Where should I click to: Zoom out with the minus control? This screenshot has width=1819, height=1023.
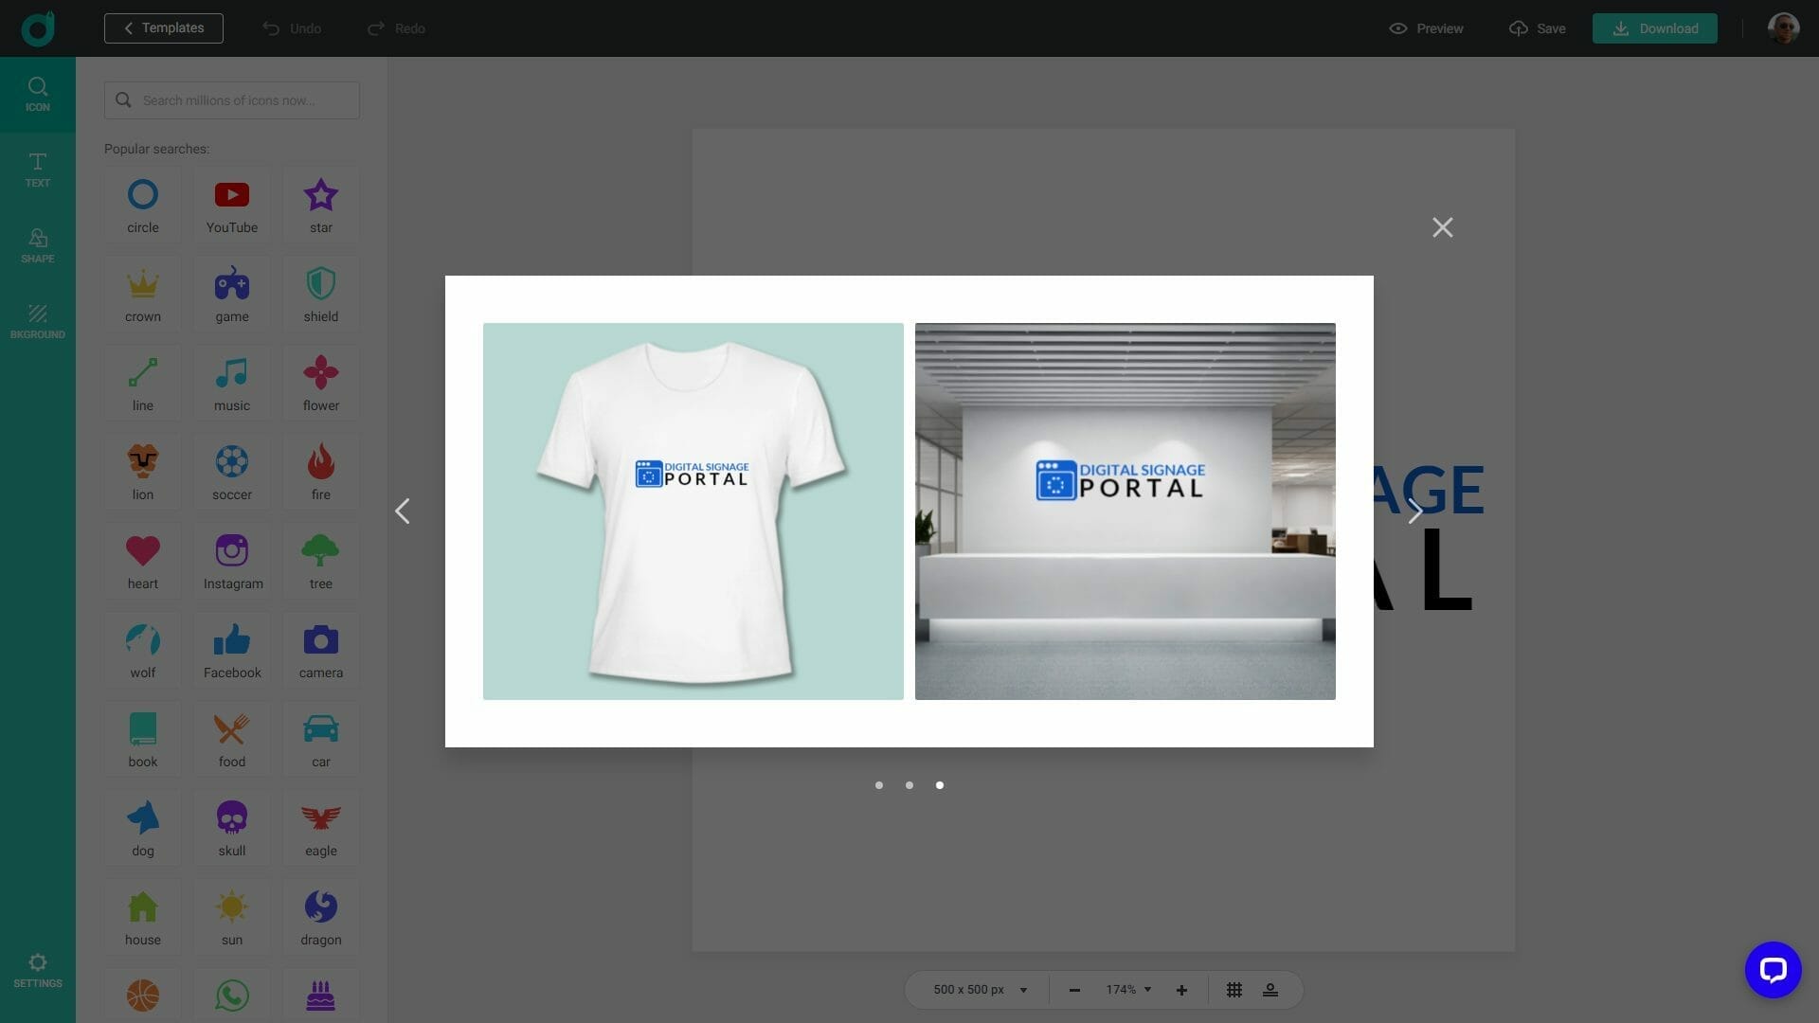(1074, 989)
